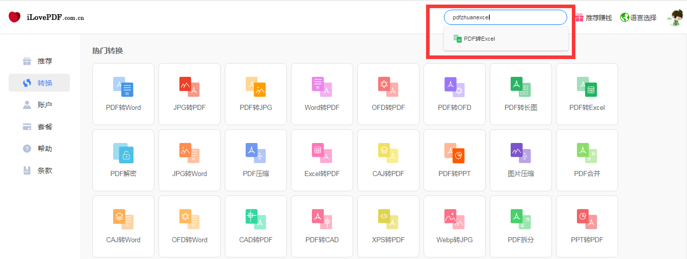Open the XPS转PDF tool
Screen dimensions: 687x259
(388, 226)
